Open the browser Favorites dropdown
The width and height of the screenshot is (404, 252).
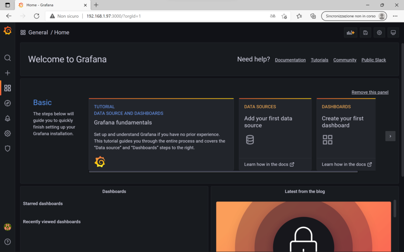click(x=299, y=16)
